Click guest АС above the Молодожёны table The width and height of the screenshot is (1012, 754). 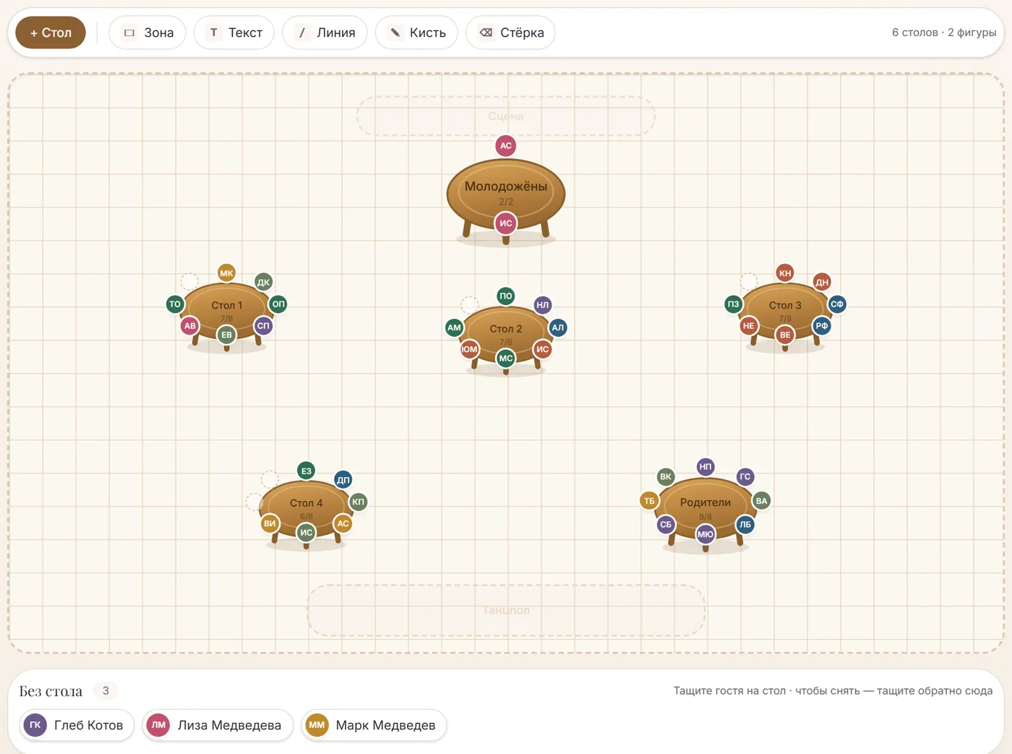pyautogui.click(x=506, y=146)
